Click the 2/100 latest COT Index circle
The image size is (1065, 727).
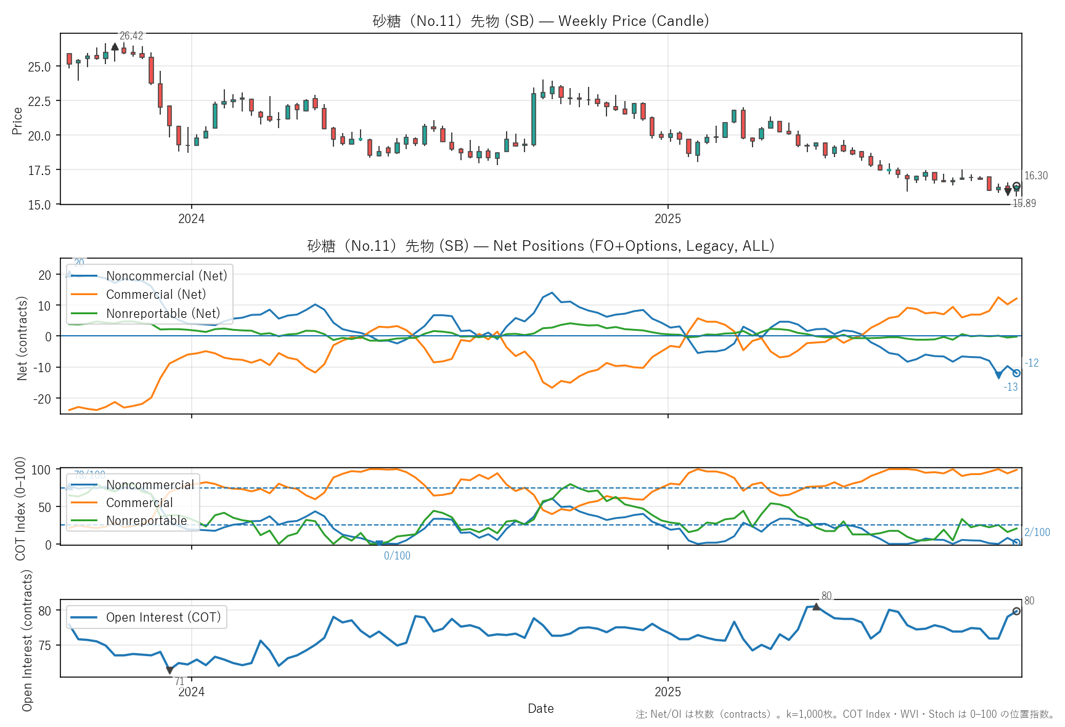pos(1016,542)
